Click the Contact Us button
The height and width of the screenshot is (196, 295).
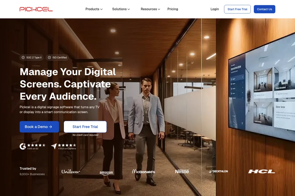point(264,9)
